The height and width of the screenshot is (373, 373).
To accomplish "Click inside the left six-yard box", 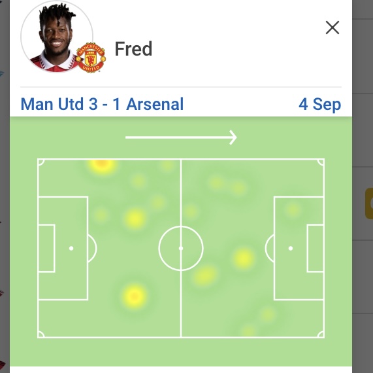I will 46,248.
